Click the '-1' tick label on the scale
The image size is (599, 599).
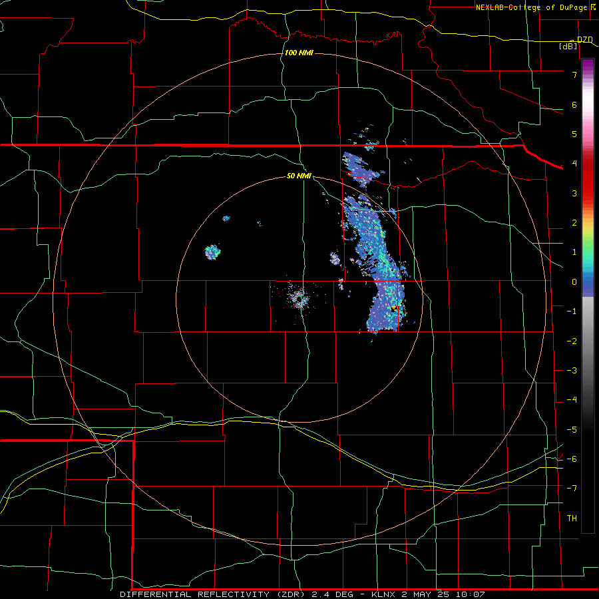point(572,311)
